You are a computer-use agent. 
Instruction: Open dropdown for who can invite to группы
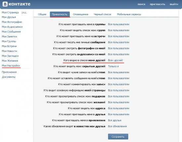click(x=118, y=24)
